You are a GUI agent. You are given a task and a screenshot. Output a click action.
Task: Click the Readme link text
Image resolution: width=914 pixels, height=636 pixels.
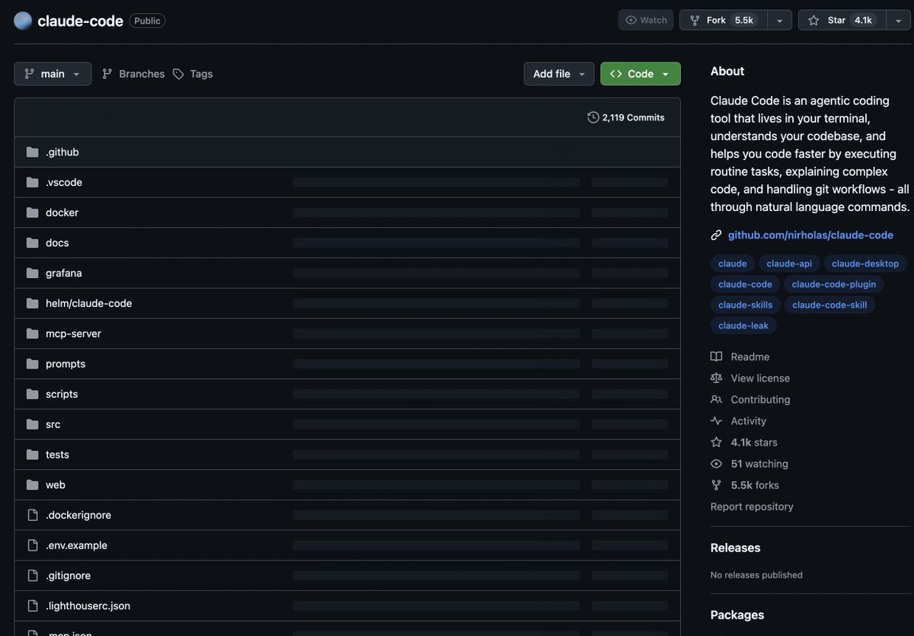click(750, 356)
